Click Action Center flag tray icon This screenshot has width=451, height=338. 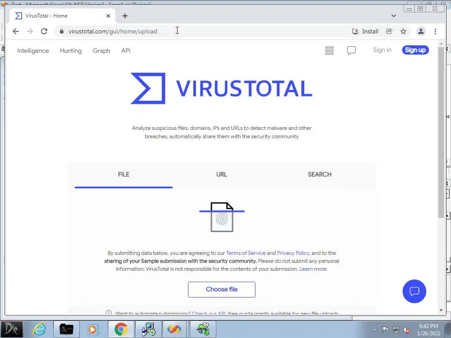[385, 330]
